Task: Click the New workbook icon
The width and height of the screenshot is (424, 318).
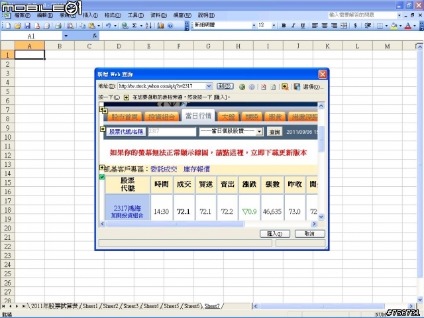Action: pyautogui.click(x=9, y=26)
